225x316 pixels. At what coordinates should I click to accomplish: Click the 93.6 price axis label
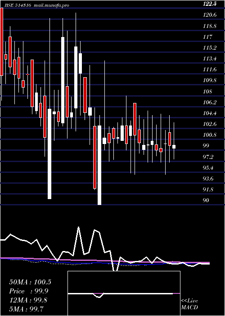click(208, 179)
